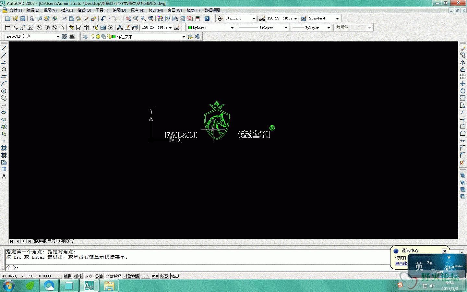Select the Ellipse drawing tool
The image size is (467, 292).
(x=4, y=112)
